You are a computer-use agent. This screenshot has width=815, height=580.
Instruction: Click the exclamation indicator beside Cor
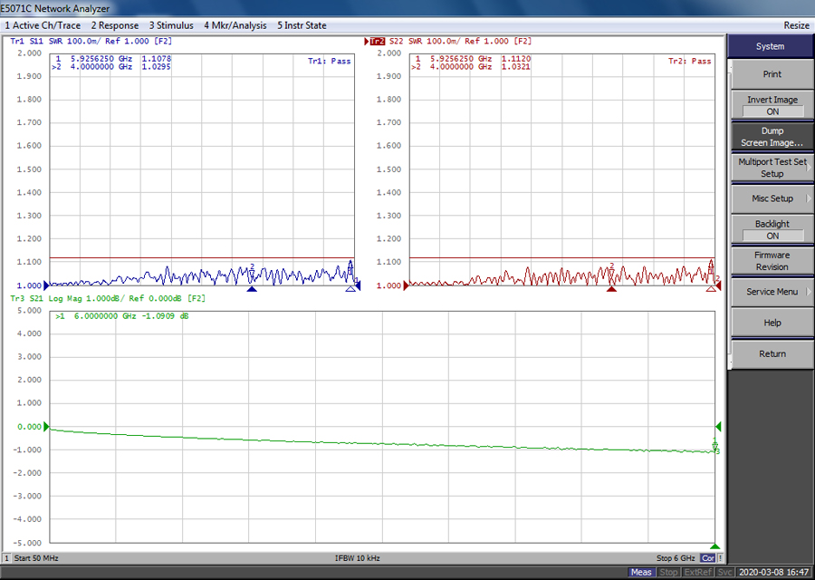point(720,558)
